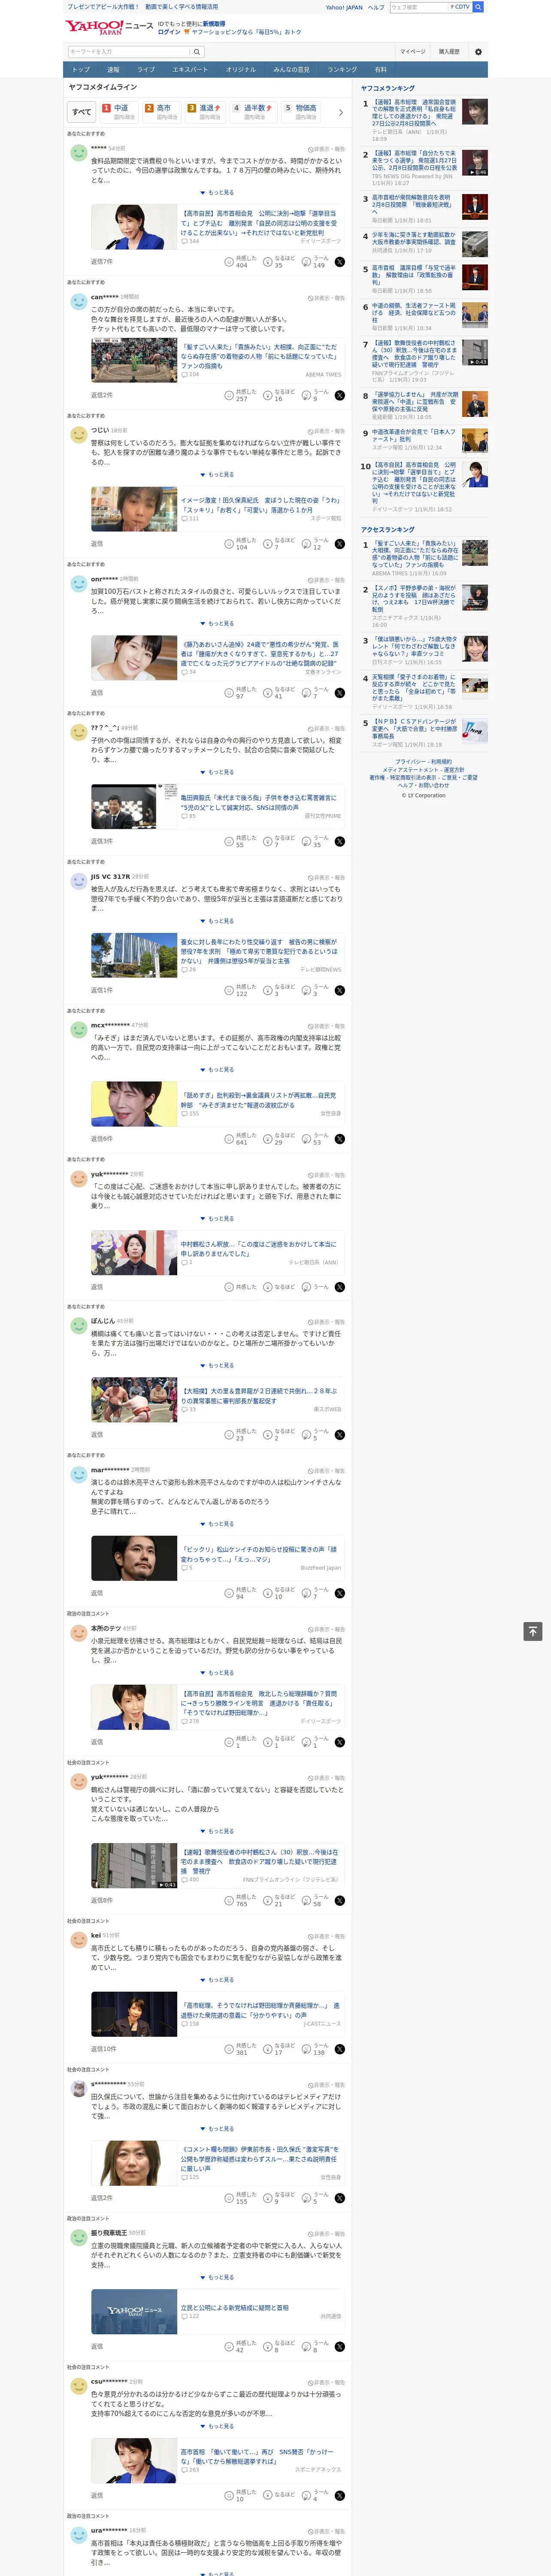Image resolution: width=551 pixels, height=2576 pixels.
Task: Select the 有料 navigation tab
Action: click(x=380, y=70)
